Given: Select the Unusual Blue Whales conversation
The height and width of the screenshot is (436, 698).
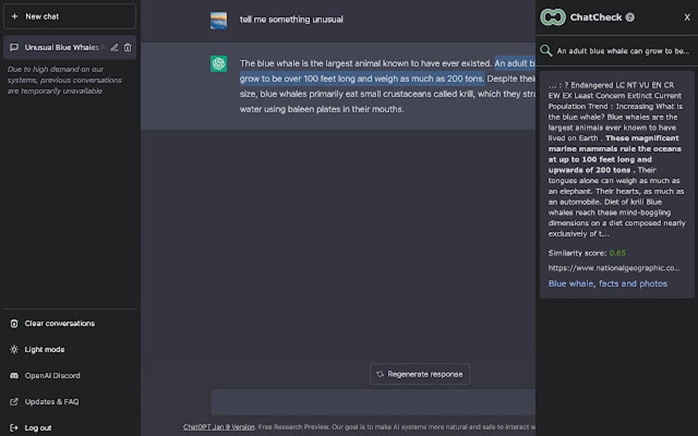Looking at the screenshot, I should click(x=62, y=47).
